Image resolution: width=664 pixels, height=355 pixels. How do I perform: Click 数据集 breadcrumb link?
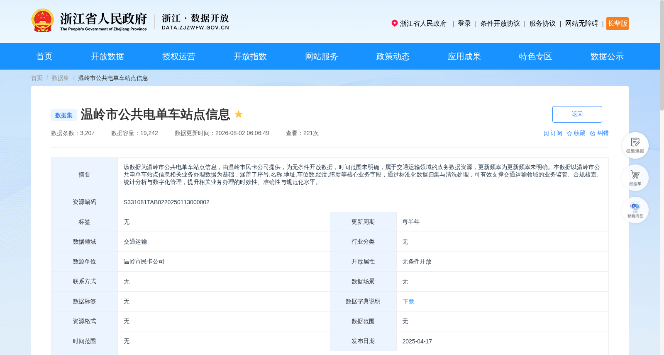pos(61,78)
